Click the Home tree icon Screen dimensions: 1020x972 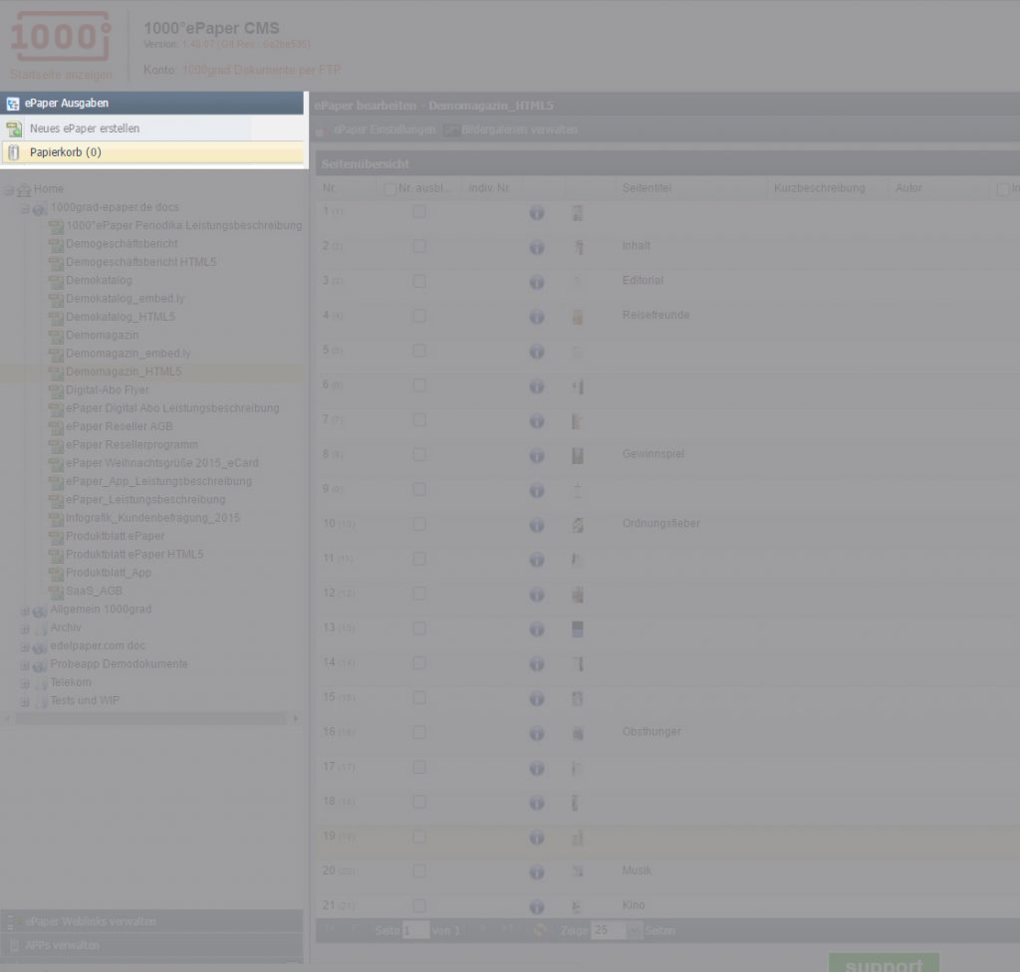coord(24,190)
